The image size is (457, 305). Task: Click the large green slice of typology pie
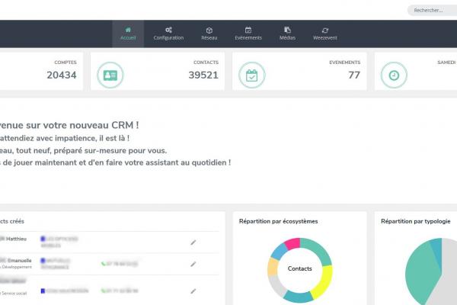[423, 271]
